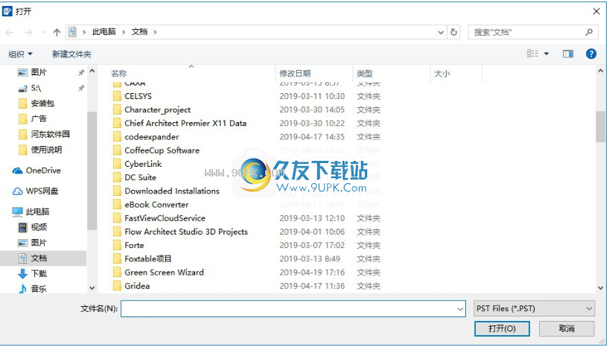612x350 pixels.
Task: Select Chief Architect Premier X11 Data folder
Action: click(x=185, y=124)
